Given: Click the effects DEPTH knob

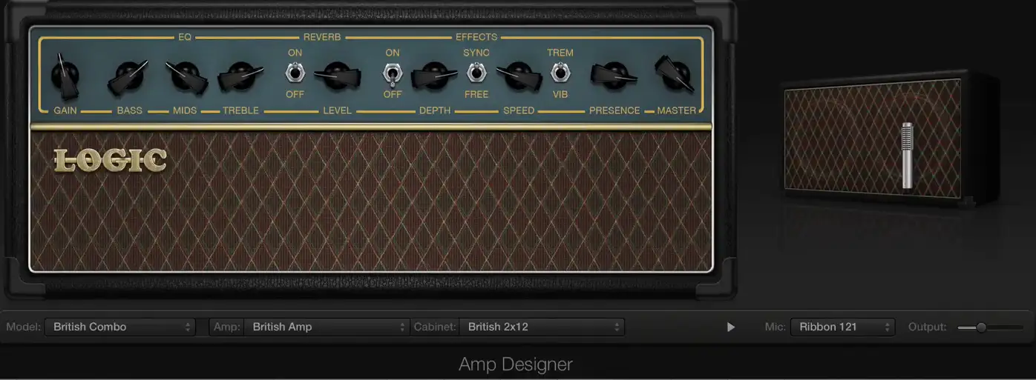Looking at the screenshot, I should click(435, 75).
